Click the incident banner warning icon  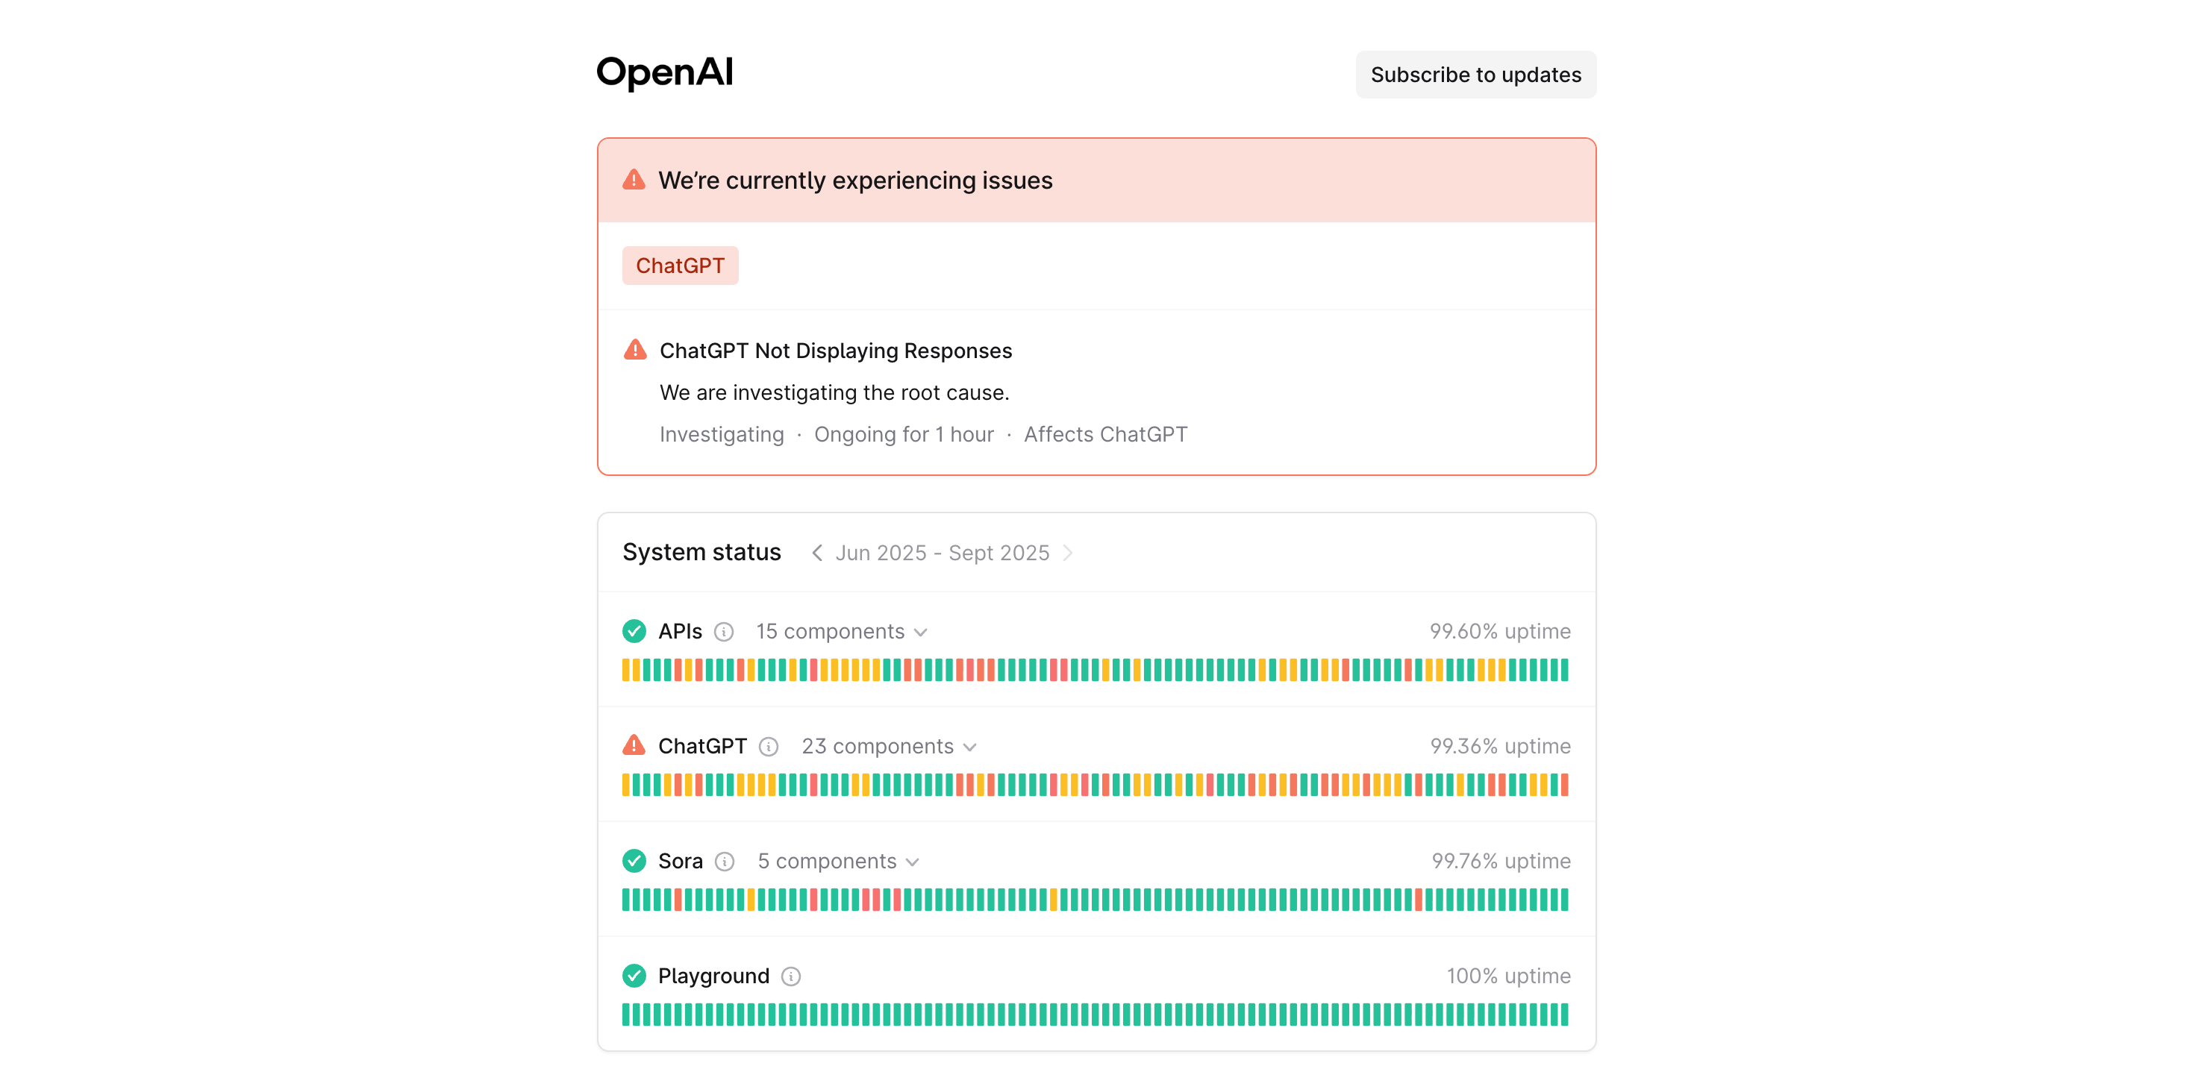click(634, 180)
